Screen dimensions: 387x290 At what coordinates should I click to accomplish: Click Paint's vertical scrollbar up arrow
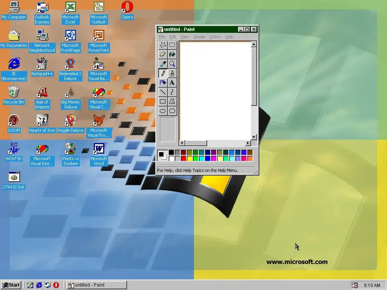(254, 45)
